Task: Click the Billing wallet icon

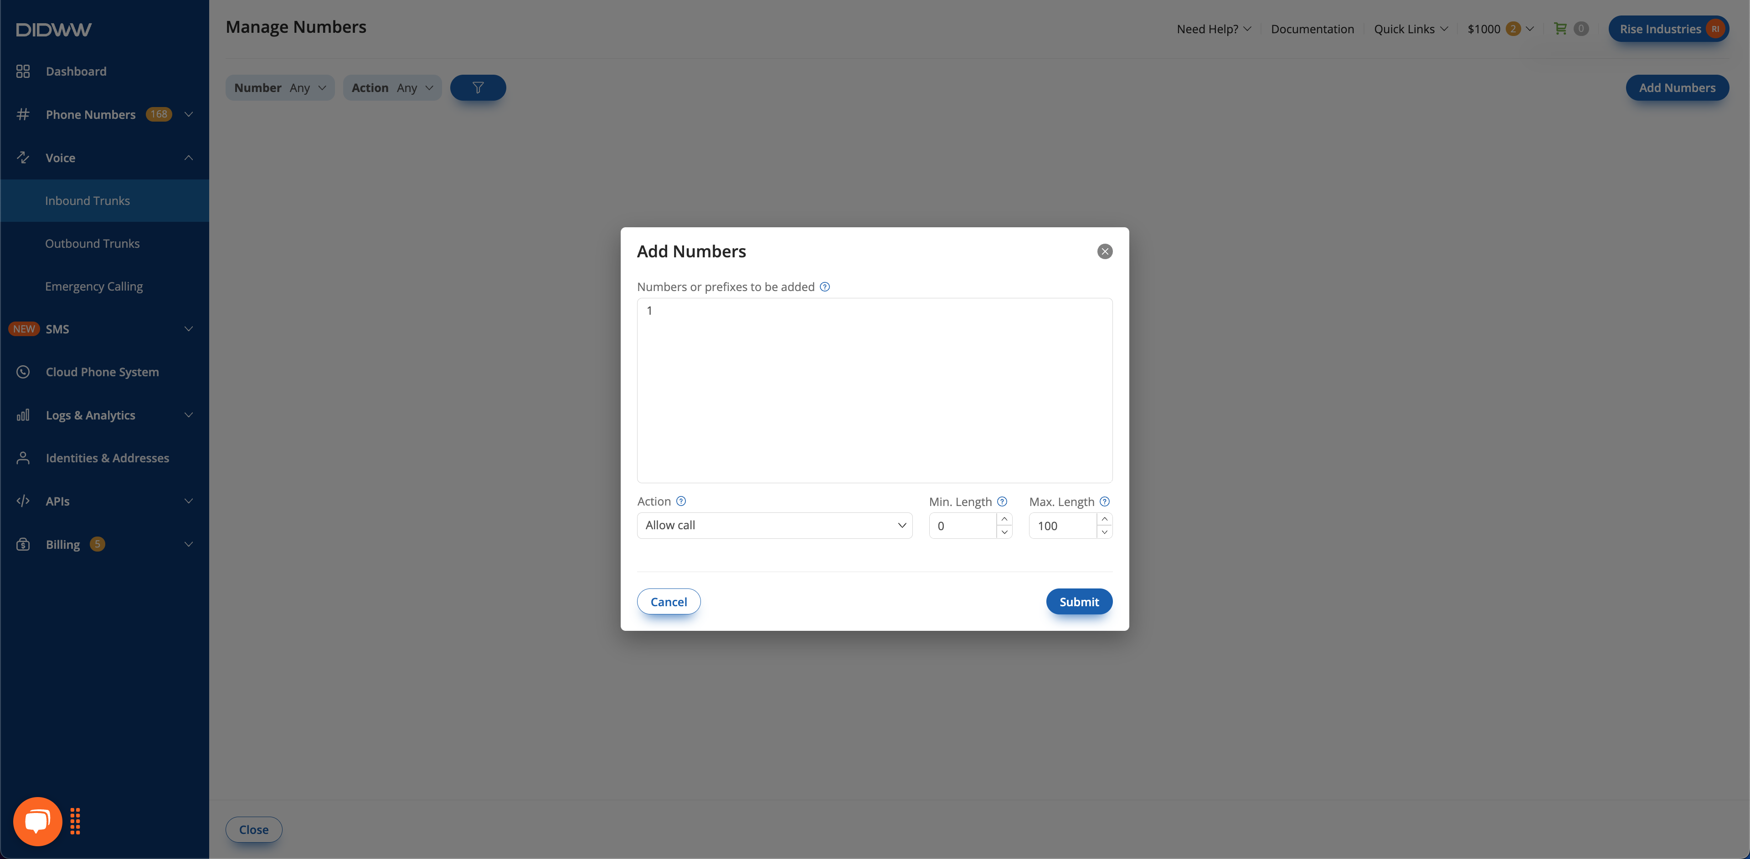Action: pos(23,544)
